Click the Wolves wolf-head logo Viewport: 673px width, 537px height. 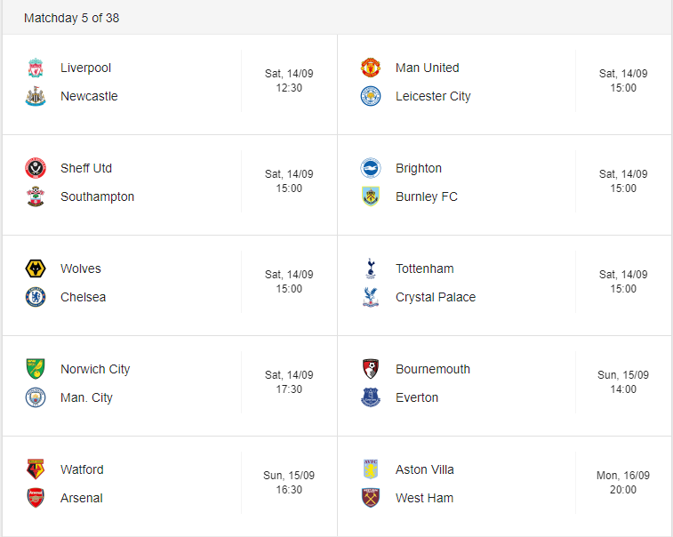(36, 268)
